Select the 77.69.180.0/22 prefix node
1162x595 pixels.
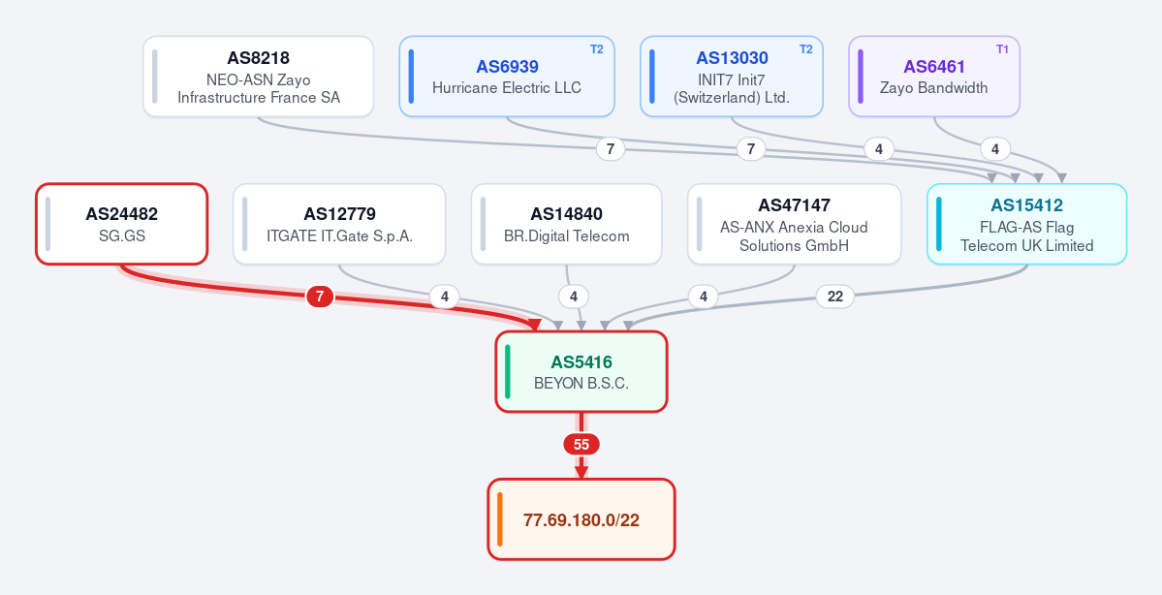pos(581,519)
